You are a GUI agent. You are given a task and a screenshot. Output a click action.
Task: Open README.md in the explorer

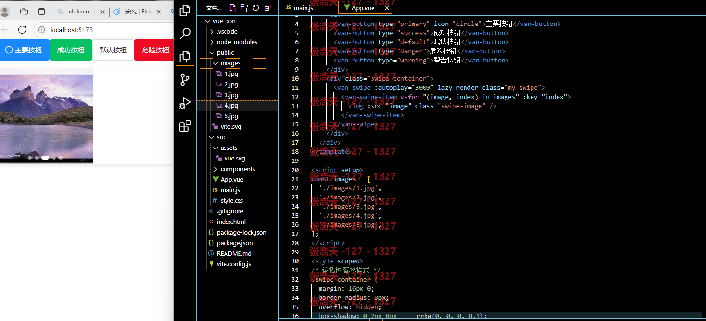click(234, 254)
